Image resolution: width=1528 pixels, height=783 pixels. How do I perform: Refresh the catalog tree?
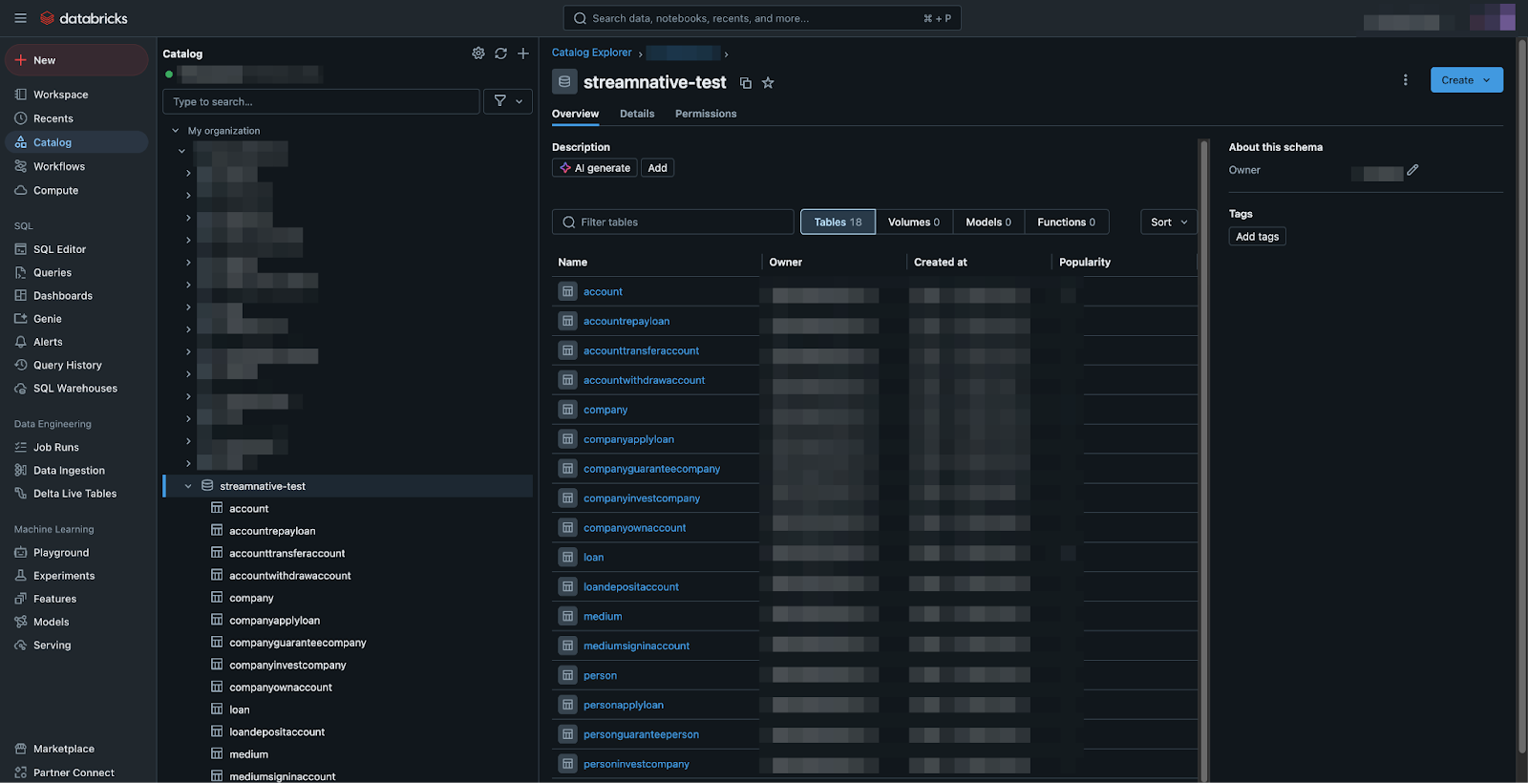coord(500,53)
